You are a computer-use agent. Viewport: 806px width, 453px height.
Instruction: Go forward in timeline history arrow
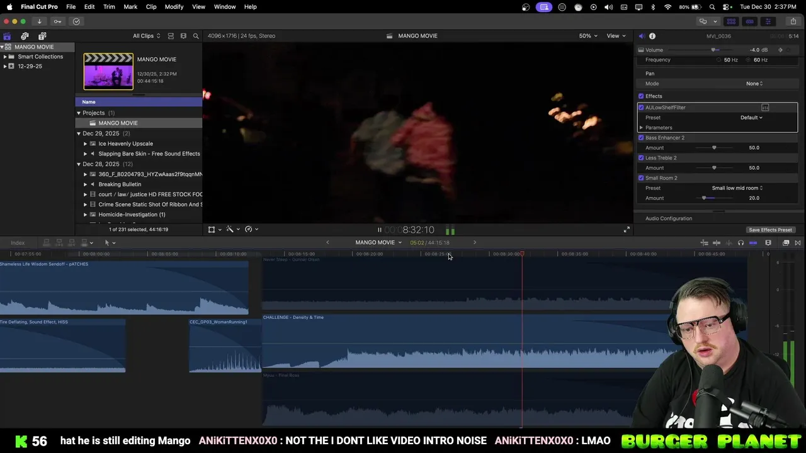[x=475, y=242]
